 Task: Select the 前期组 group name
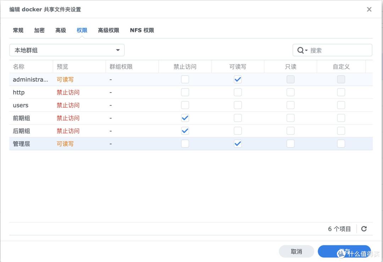[x=22, y=118]
